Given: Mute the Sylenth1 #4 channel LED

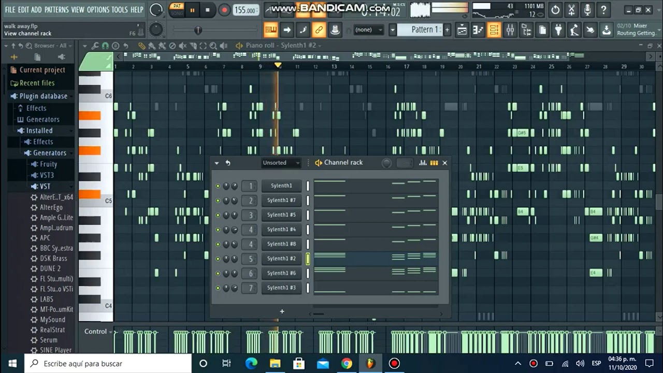Looking at the screenshot, I should (x=218, y=229).
